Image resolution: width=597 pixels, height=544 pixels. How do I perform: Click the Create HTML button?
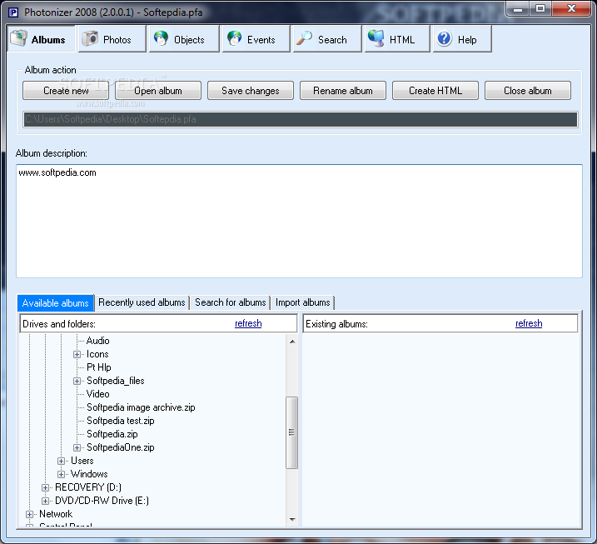(435, 91)
